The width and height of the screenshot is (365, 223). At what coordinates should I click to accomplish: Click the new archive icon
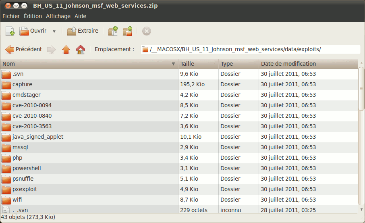pos(10,31)
